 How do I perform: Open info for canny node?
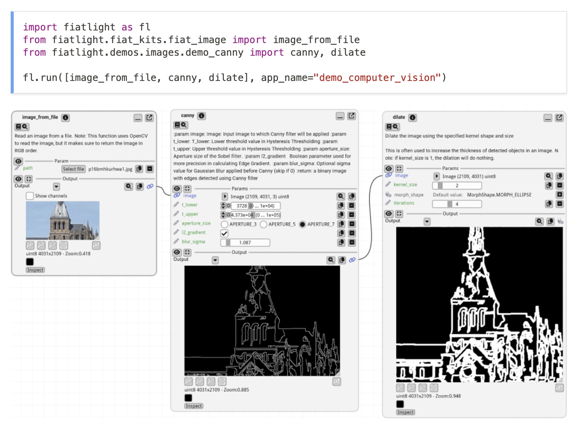coord(201,116)
